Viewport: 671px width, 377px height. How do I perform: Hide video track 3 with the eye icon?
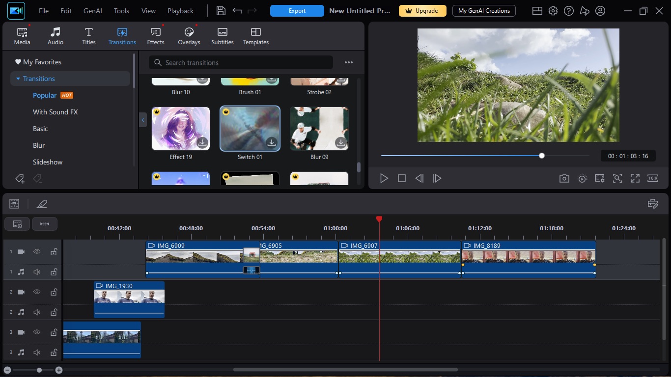coord(37,332)
